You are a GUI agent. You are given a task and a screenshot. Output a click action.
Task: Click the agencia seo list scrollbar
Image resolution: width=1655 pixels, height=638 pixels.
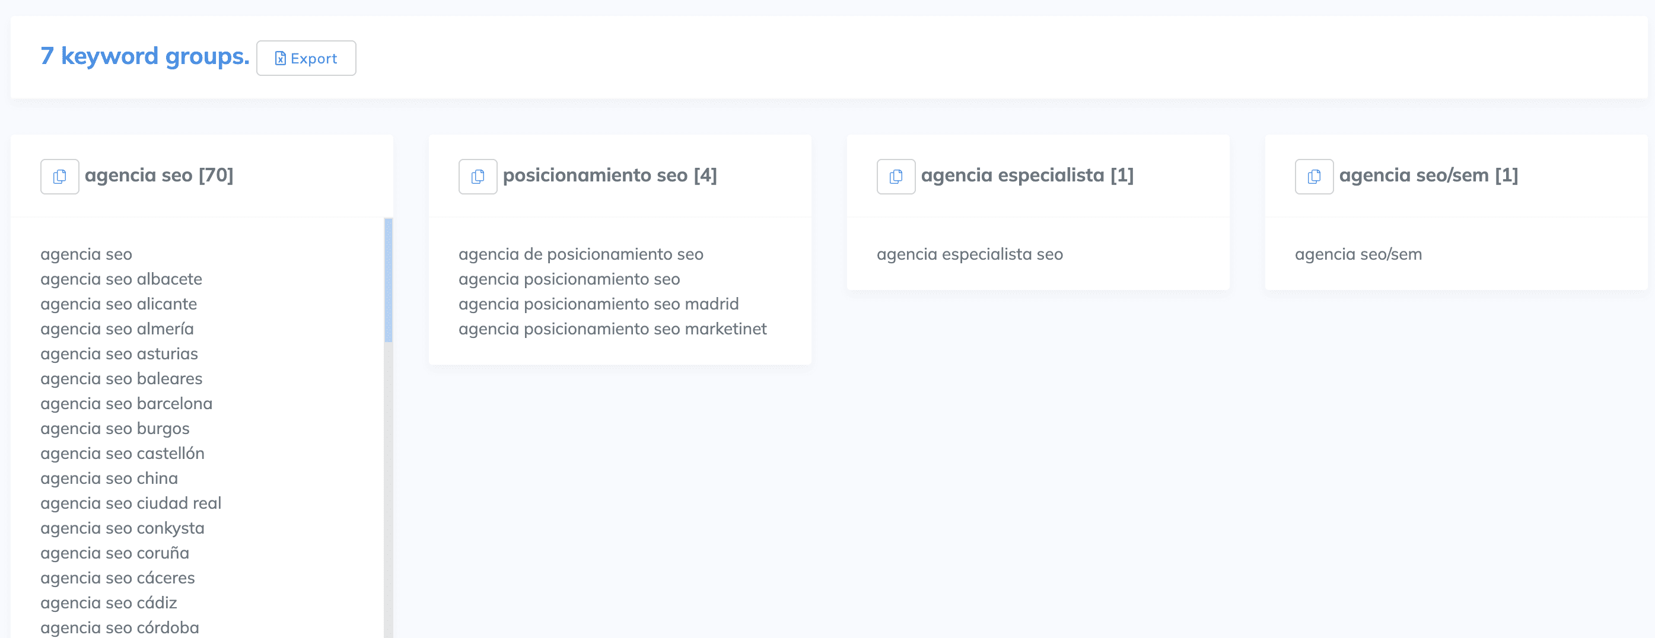pyautogui.click(x=388, y=280)
